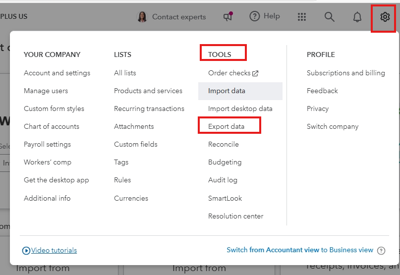400x275 pixels.
Task: Click the view switch help icon
Action: click(x=381, y=251)
